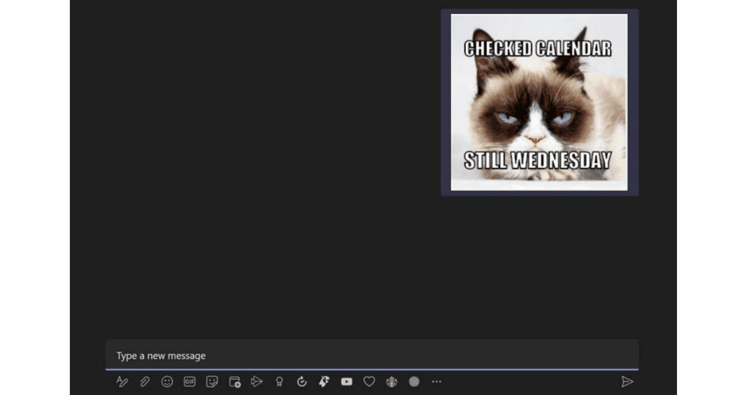
Task: Open the sticker panel
Action: (212, 382)
